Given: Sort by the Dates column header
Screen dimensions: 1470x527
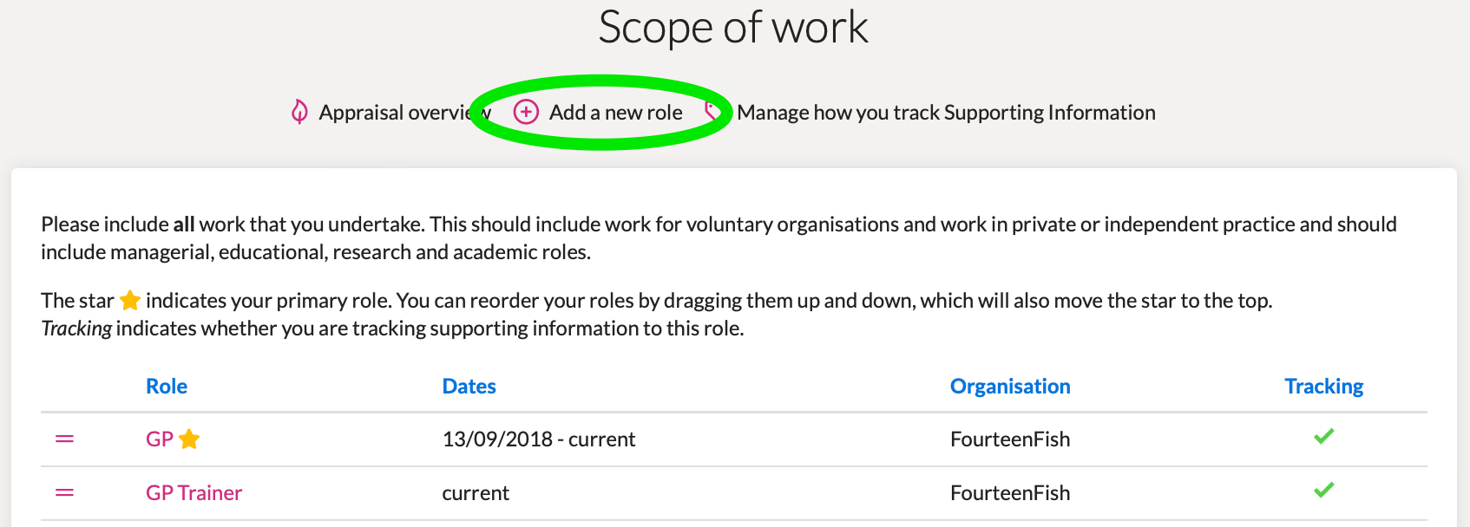Looking at the screenshot, I should coord(469,387).
